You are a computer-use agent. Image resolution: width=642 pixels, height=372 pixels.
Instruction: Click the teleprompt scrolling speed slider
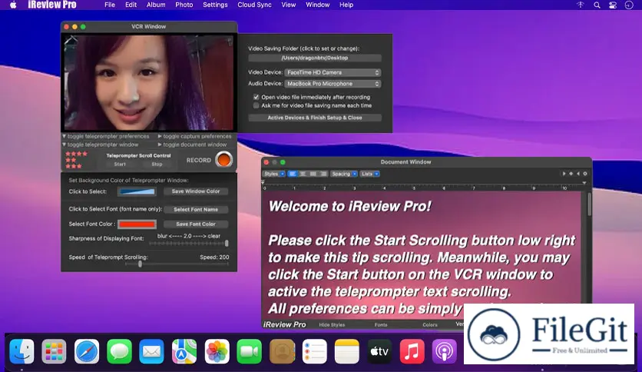(177, 264)
